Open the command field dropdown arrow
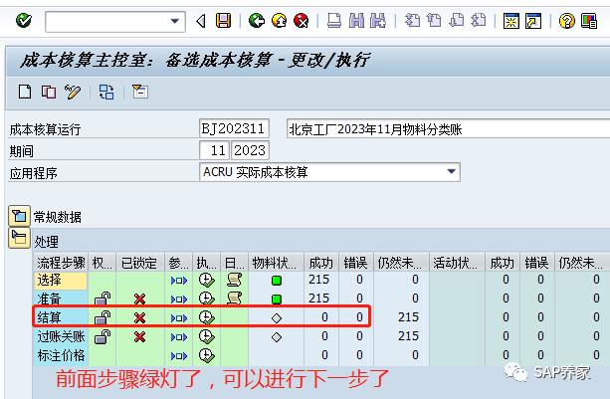The height and width of the screenshot is (399, 610). point(175,21)
